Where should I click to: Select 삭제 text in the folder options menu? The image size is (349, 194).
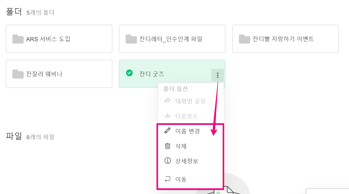point(181,147)
